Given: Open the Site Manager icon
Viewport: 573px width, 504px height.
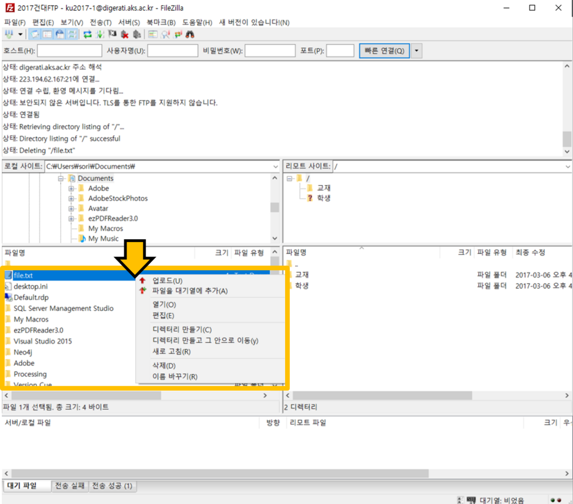Looking at the screenshot, I should coord(9,34).
